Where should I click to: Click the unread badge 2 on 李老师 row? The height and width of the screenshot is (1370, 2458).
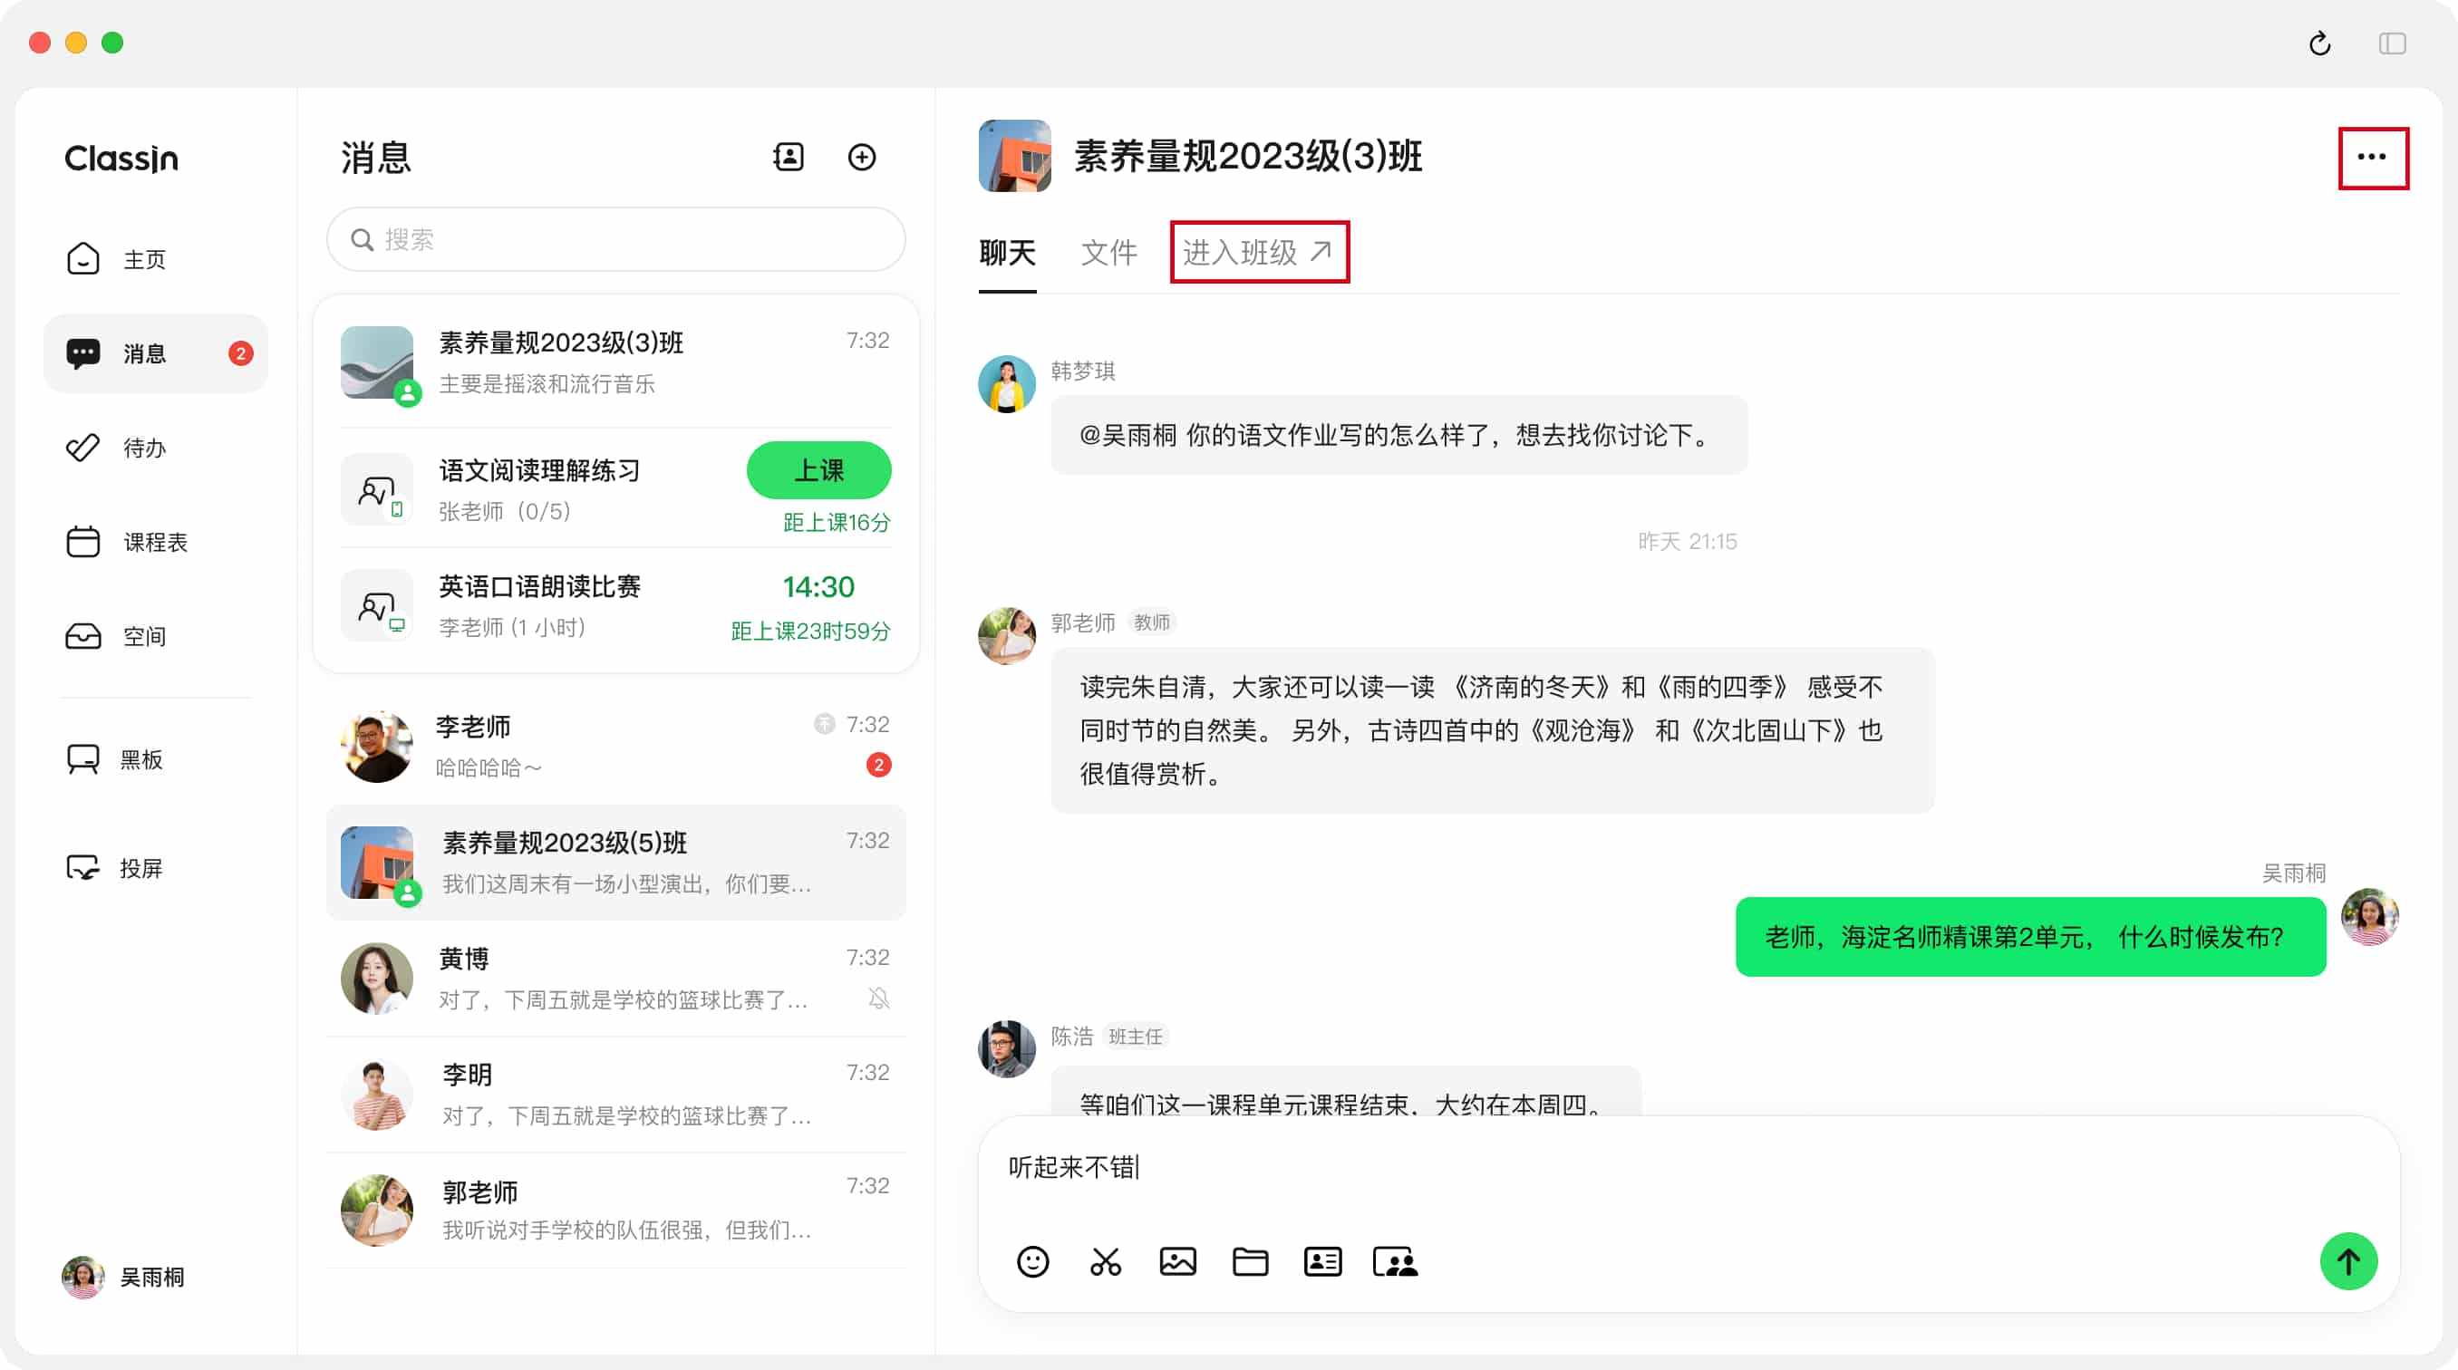(x=879, y=765)
